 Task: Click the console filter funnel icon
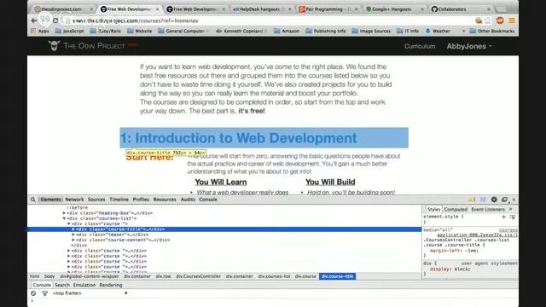click(45, 293)
